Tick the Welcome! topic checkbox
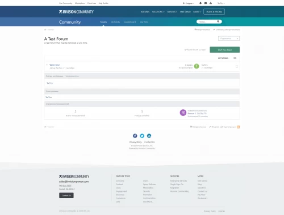The image size is (284, 215). coord(237,66)
